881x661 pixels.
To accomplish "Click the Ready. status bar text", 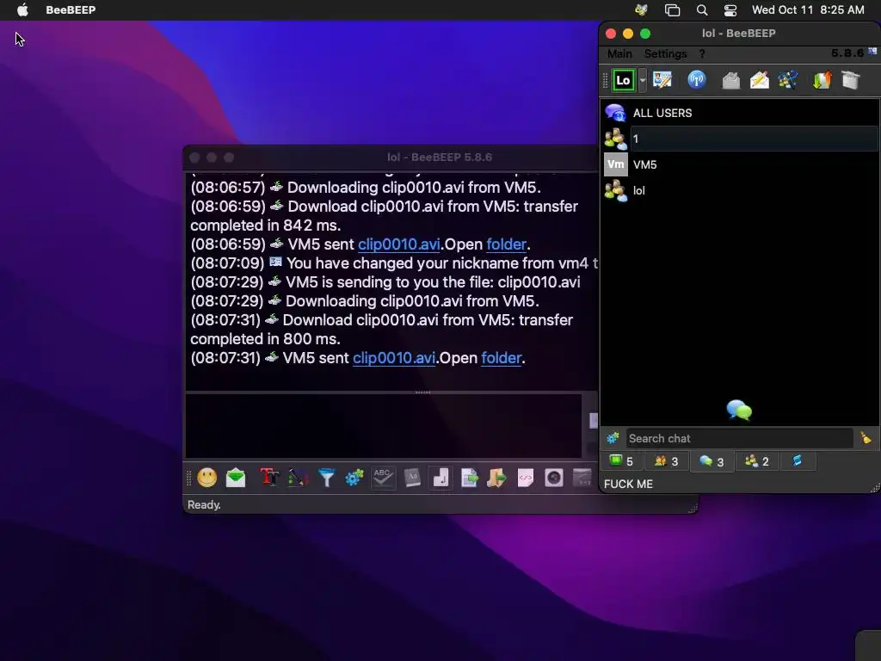I will [204, 504].
